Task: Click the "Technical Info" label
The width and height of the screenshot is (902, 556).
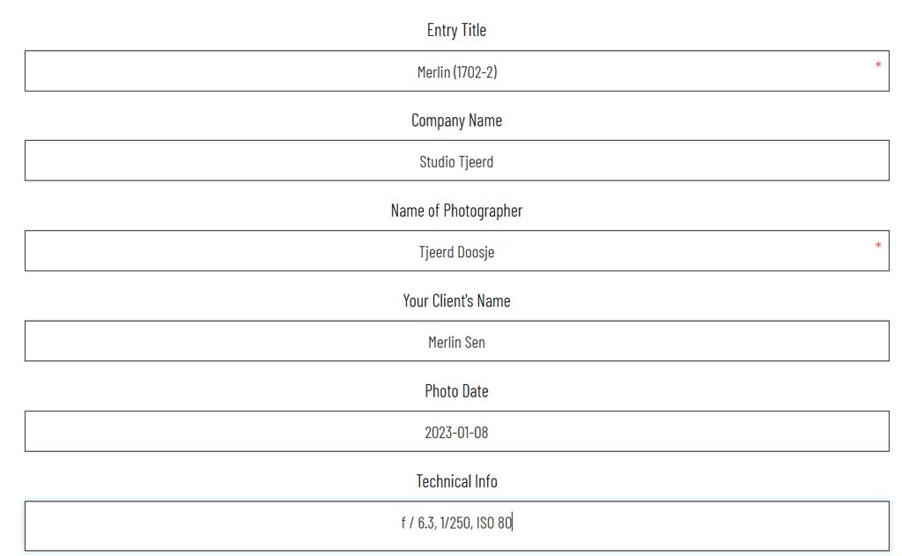Action: point(456,481)
